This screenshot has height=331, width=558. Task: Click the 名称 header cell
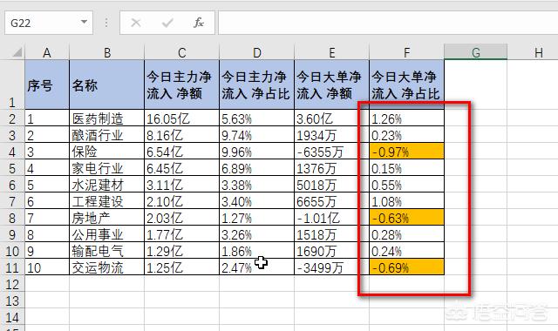pos(106,84)
